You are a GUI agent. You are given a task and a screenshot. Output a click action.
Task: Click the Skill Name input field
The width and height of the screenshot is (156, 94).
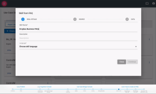78,29
